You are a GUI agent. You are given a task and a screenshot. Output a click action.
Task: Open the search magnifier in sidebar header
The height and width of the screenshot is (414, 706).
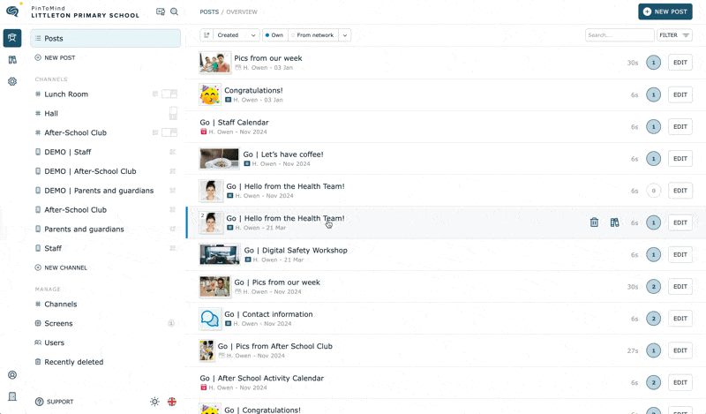pos(174,11)
